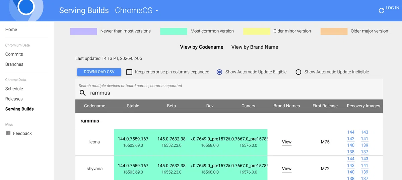Click the login refresh arrow icon

(381, 11)
